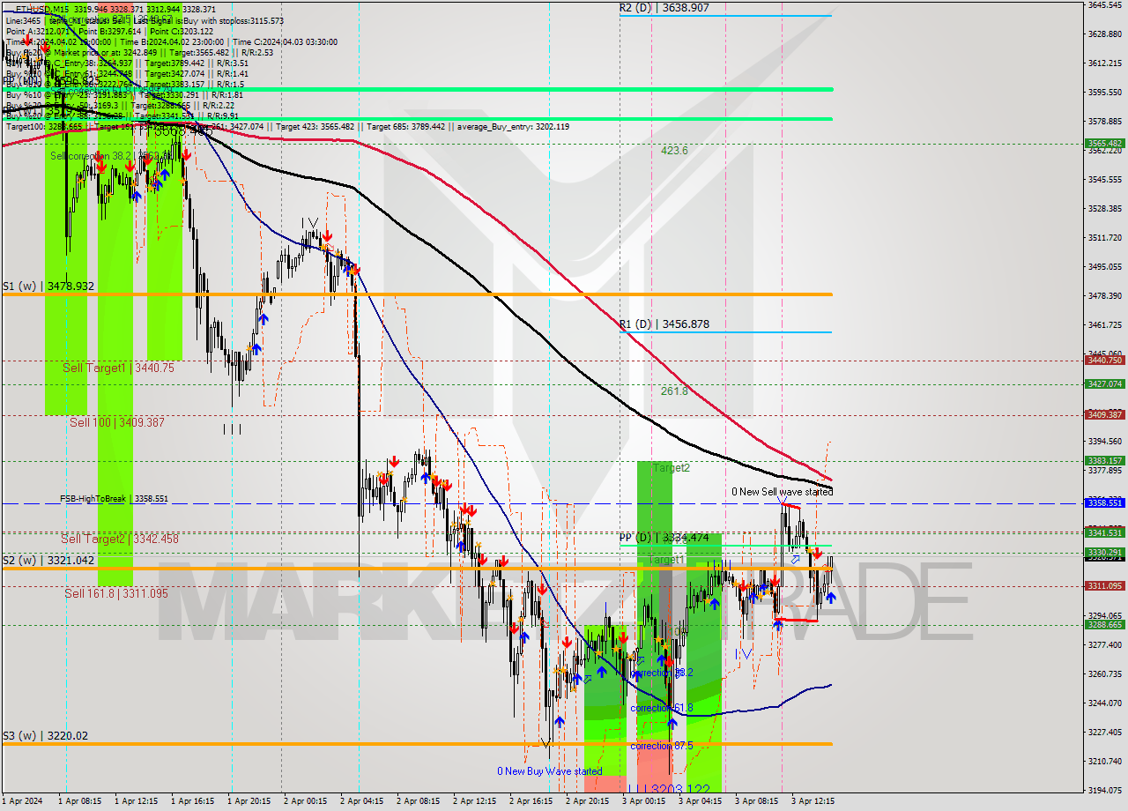1128x811 pixels.
Task: Select the '3 Apr 12:15' time axis label
Action: [813, 802]
